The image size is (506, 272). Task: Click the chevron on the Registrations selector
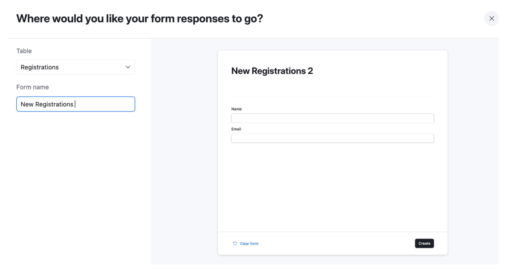(x=127, y=67)
